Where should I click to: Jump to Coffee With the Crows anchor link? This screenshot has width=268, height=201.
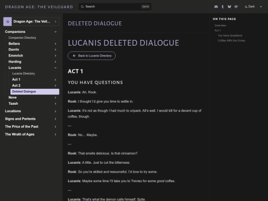231,41
